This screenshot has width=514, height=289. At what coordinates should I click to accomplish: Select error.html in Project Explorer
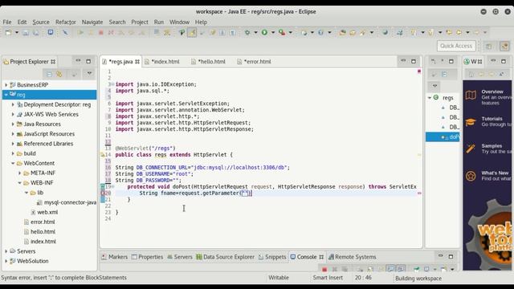tap(39, 222)
